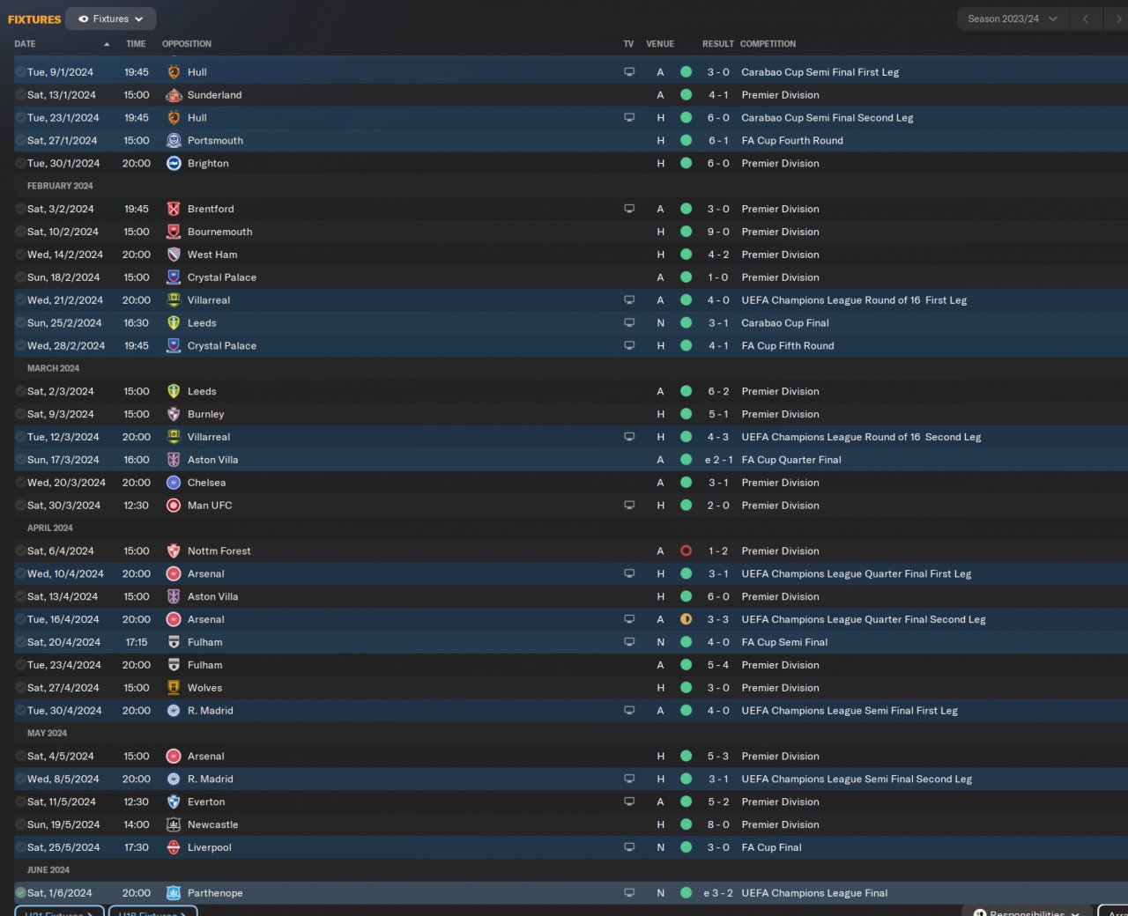Click the 1 - 2 result against Nottm Forest

(x=718, y=551)
